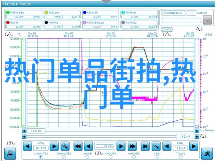Select the 1 HOUR radio button

(x=87, y=157)
